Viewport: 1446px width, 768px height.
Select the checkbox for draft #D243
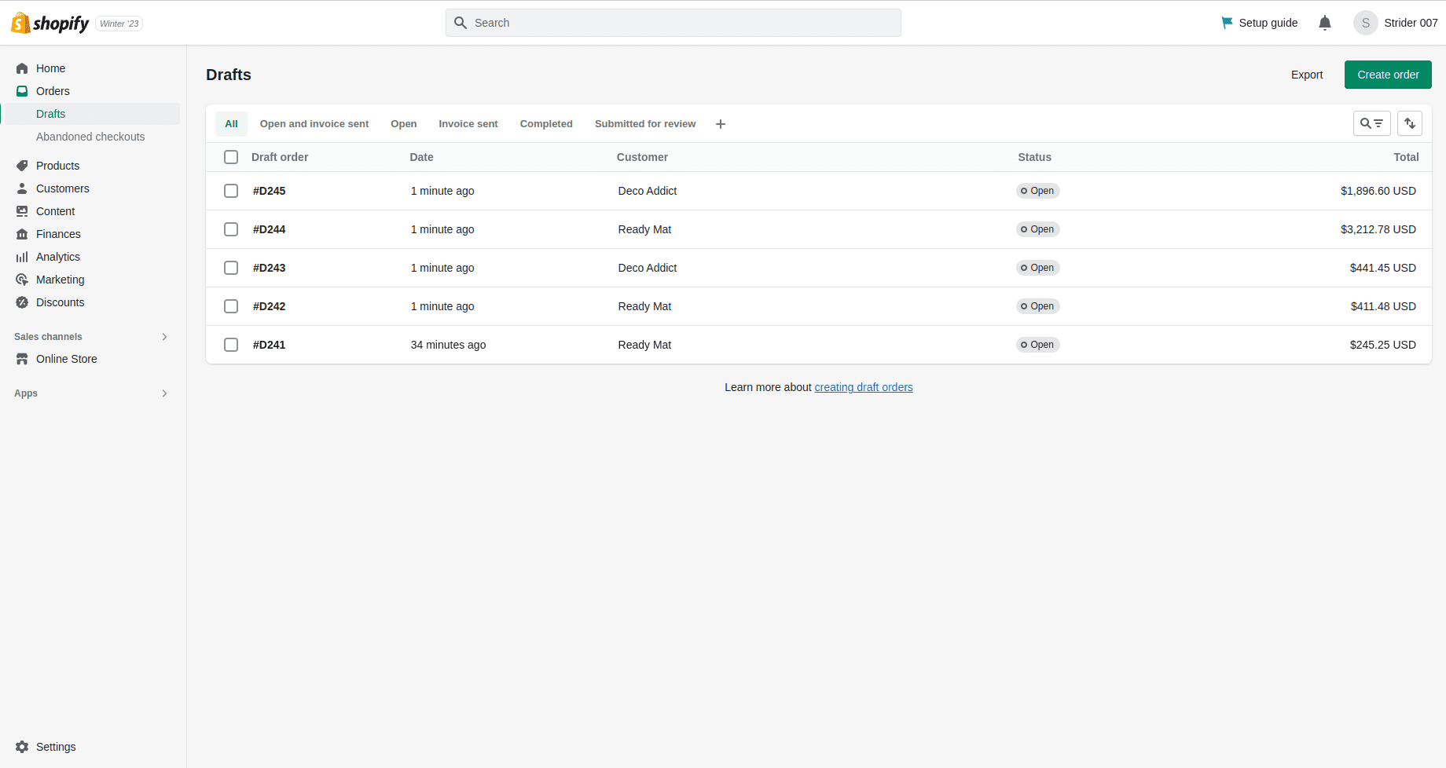point(231,268)
